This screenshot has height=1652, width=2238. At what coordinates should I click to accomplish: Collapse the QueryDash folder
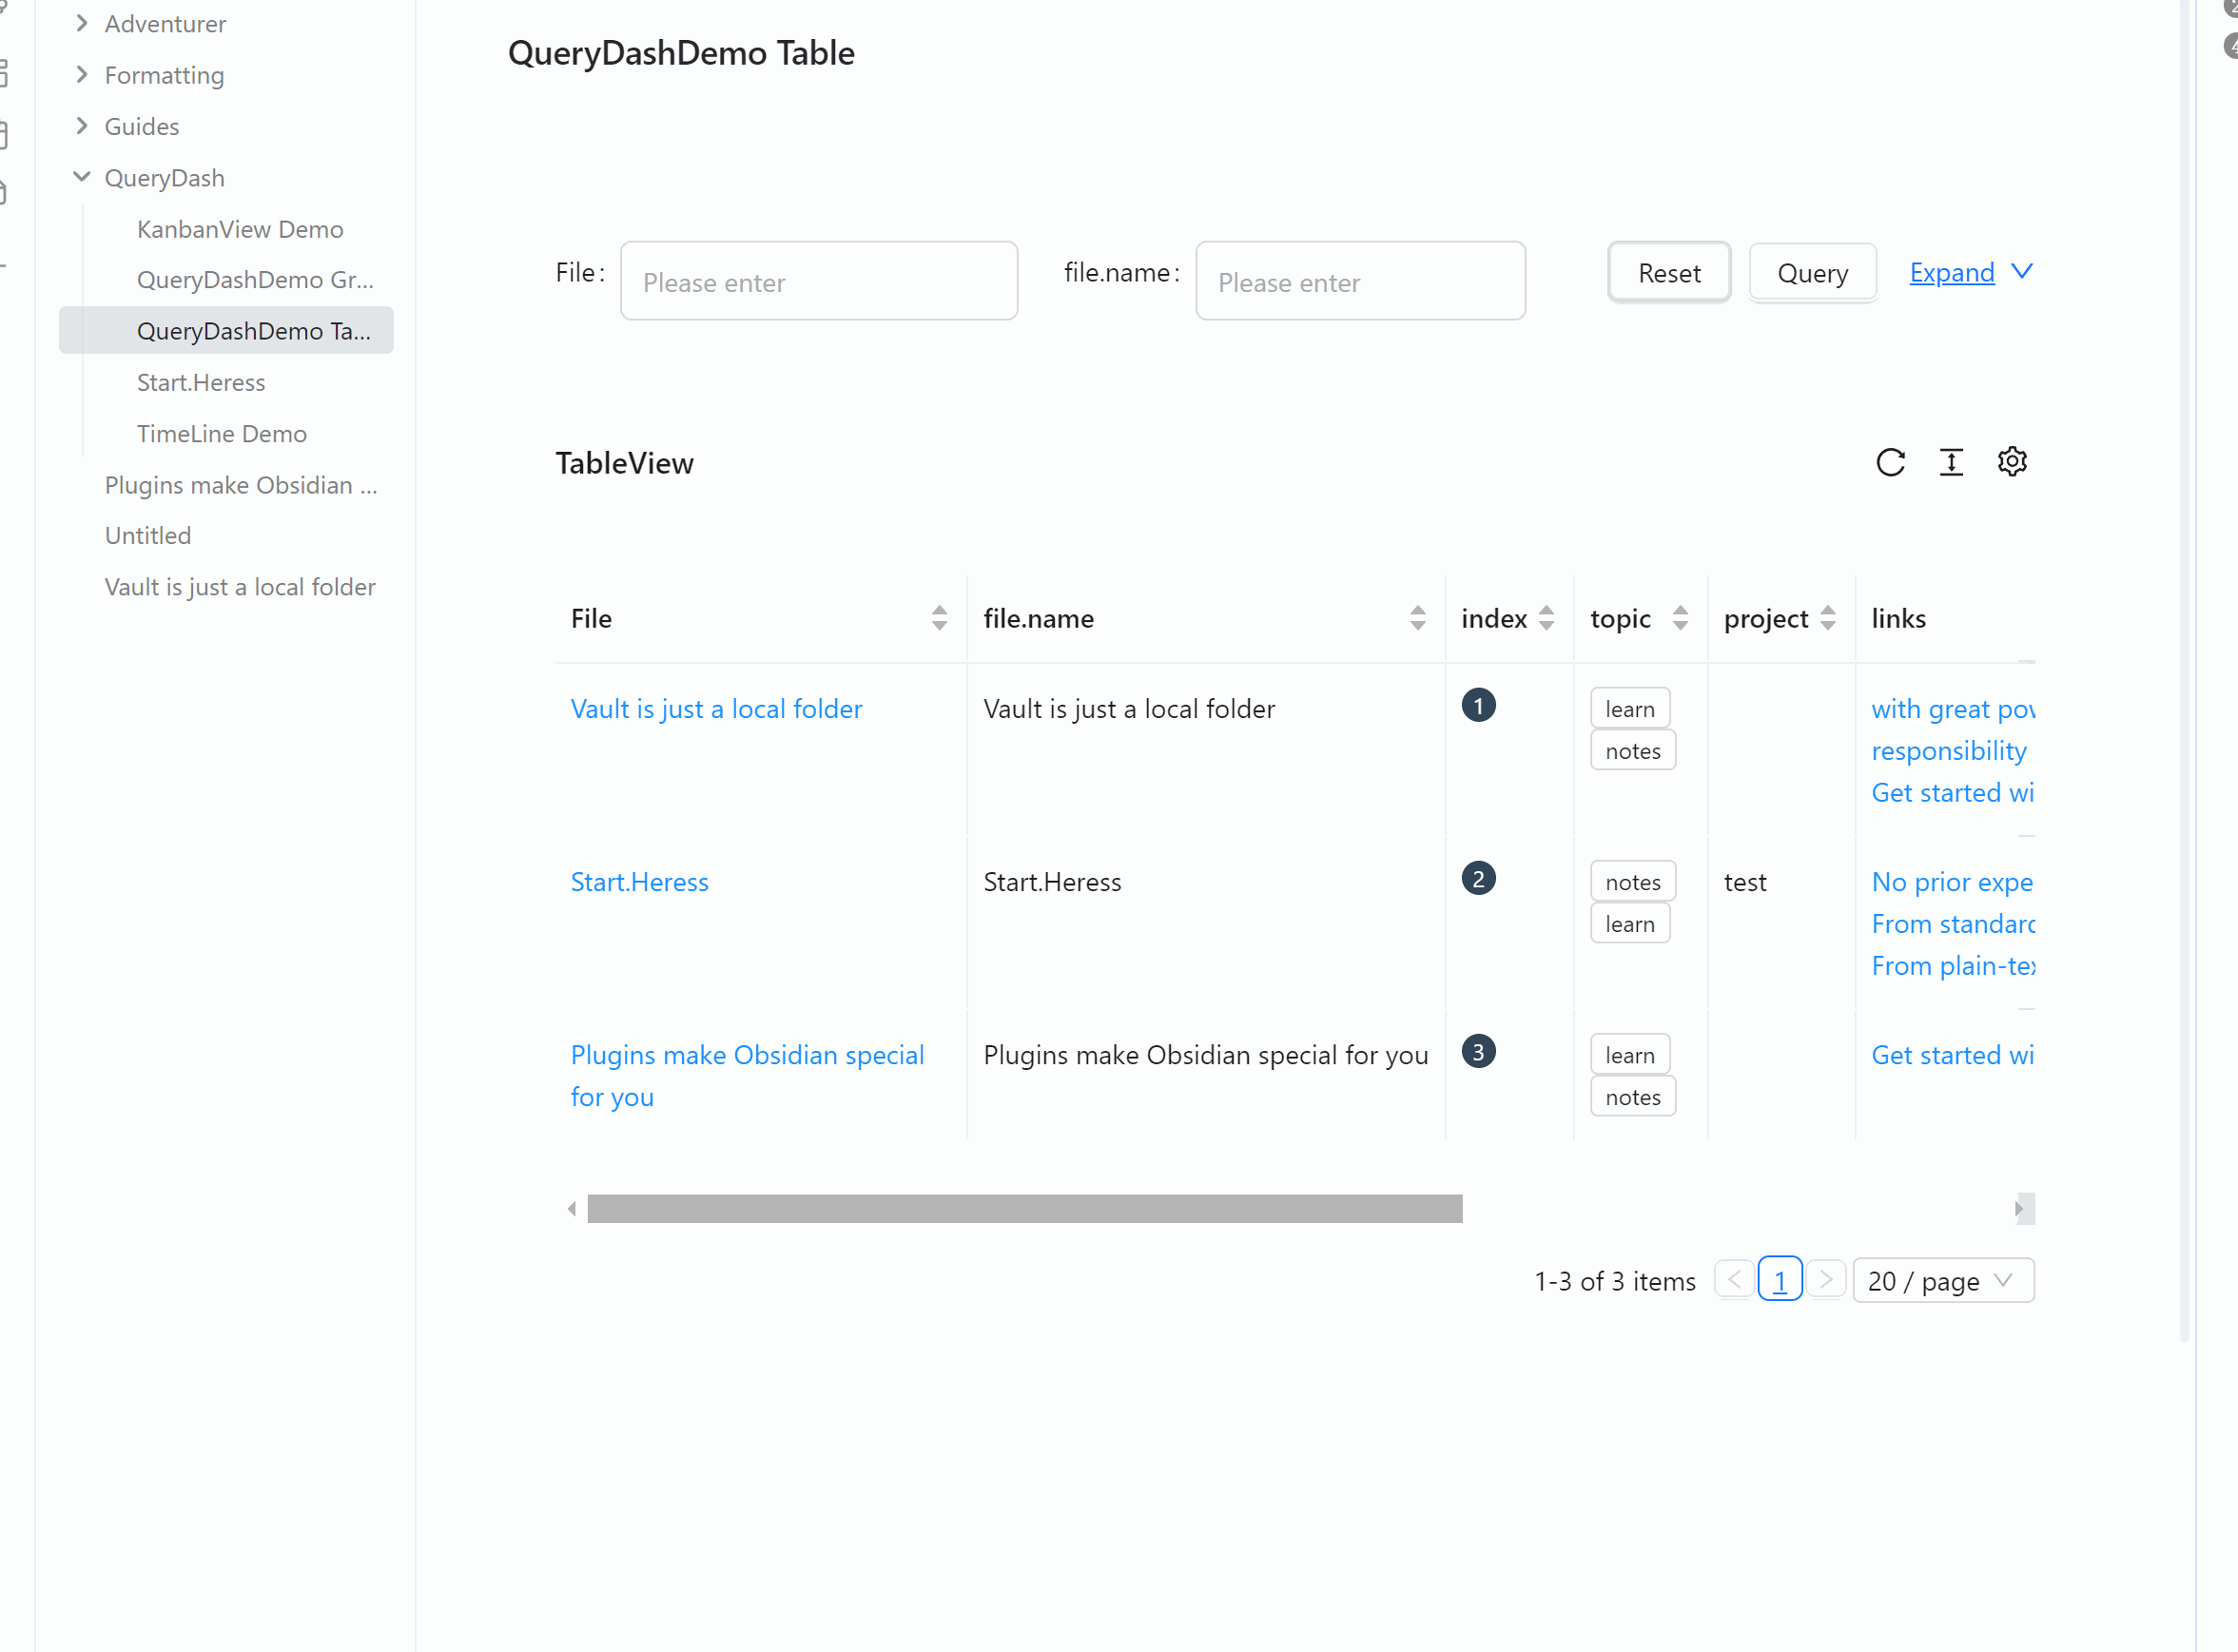[82, 177]
